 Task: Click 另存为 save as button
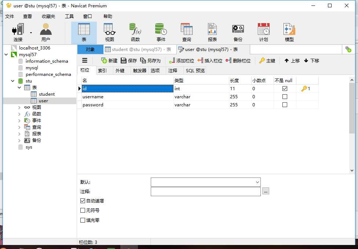coord(150,61)
